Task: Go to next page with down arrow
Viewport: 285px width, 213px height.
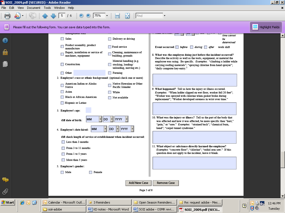Action: (x=53, y=16)
